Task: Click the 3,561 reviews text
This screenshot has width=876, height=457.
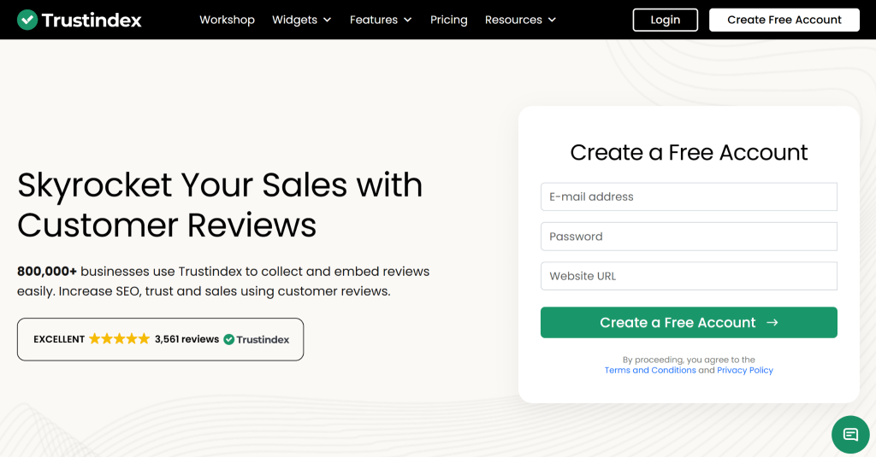Action: coord(186,339)
